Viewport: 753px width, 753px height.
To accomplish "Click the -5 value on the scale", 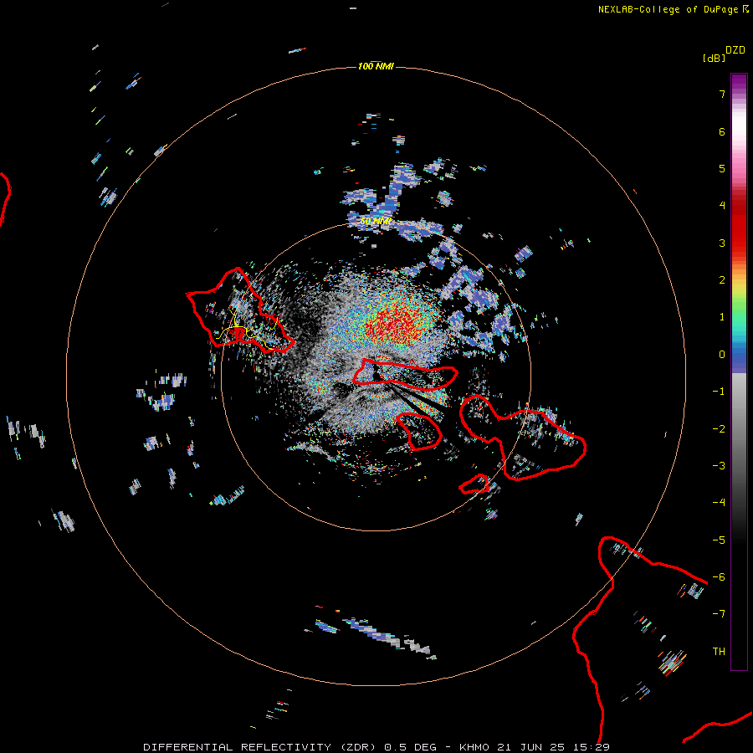I will 719,540.
